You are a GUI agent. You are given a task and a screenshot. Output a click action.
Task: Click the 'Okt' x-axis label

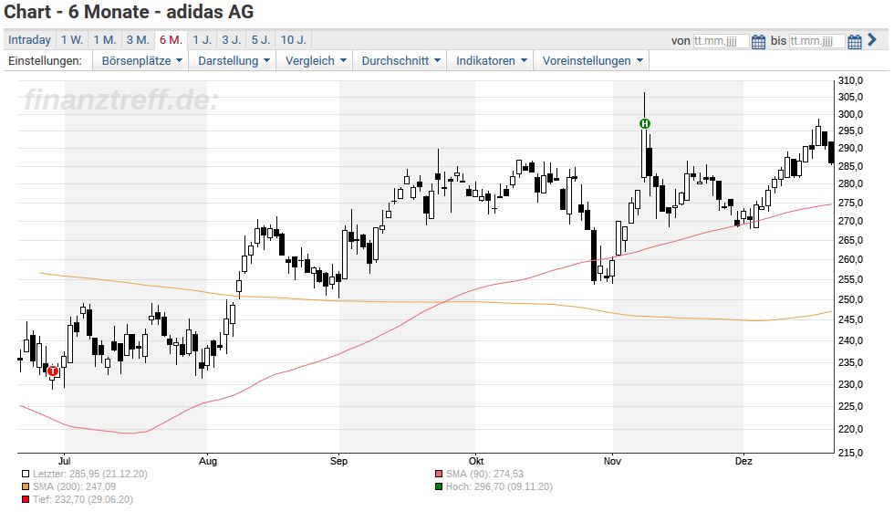476,461
